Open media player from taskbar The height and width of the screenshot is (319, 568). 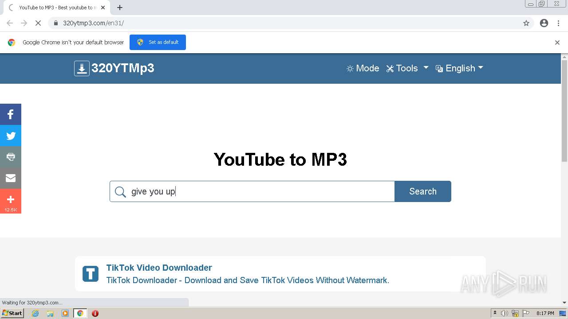coord(65,313)
